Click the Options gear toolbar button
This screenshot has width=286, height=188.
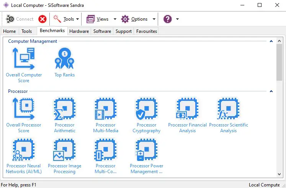click(x=134, y=19)
